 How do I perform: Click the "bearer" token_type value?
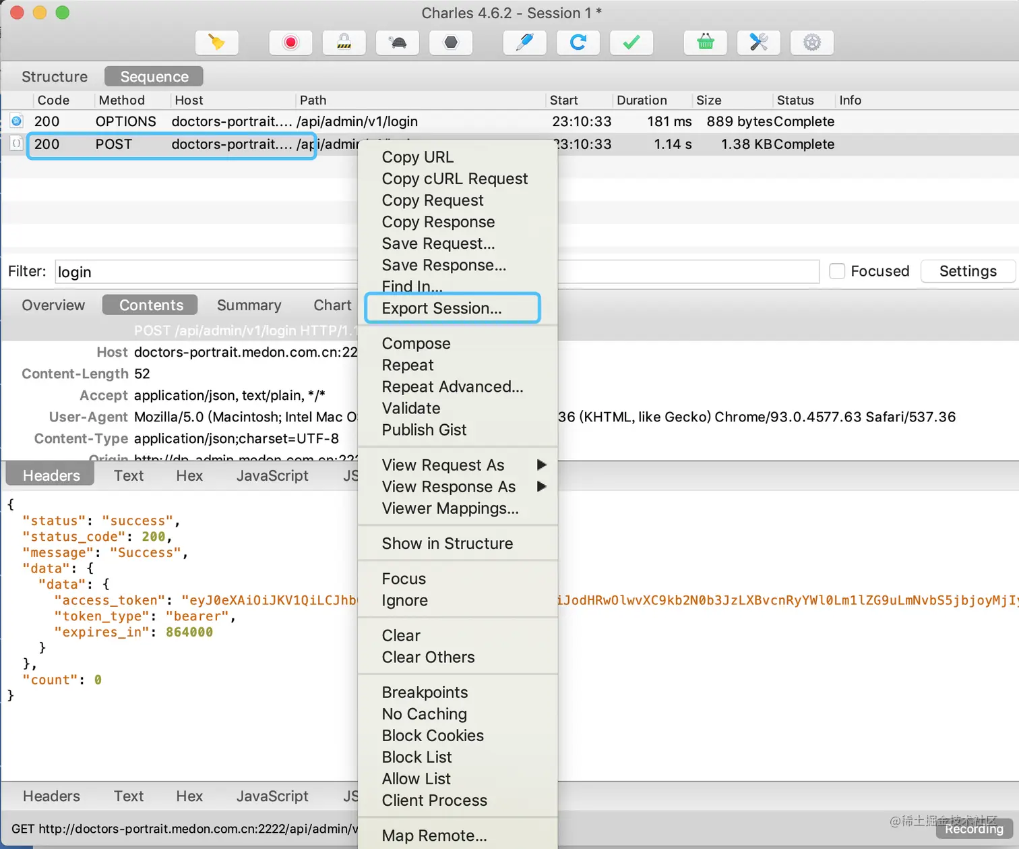tap(197, 616)
